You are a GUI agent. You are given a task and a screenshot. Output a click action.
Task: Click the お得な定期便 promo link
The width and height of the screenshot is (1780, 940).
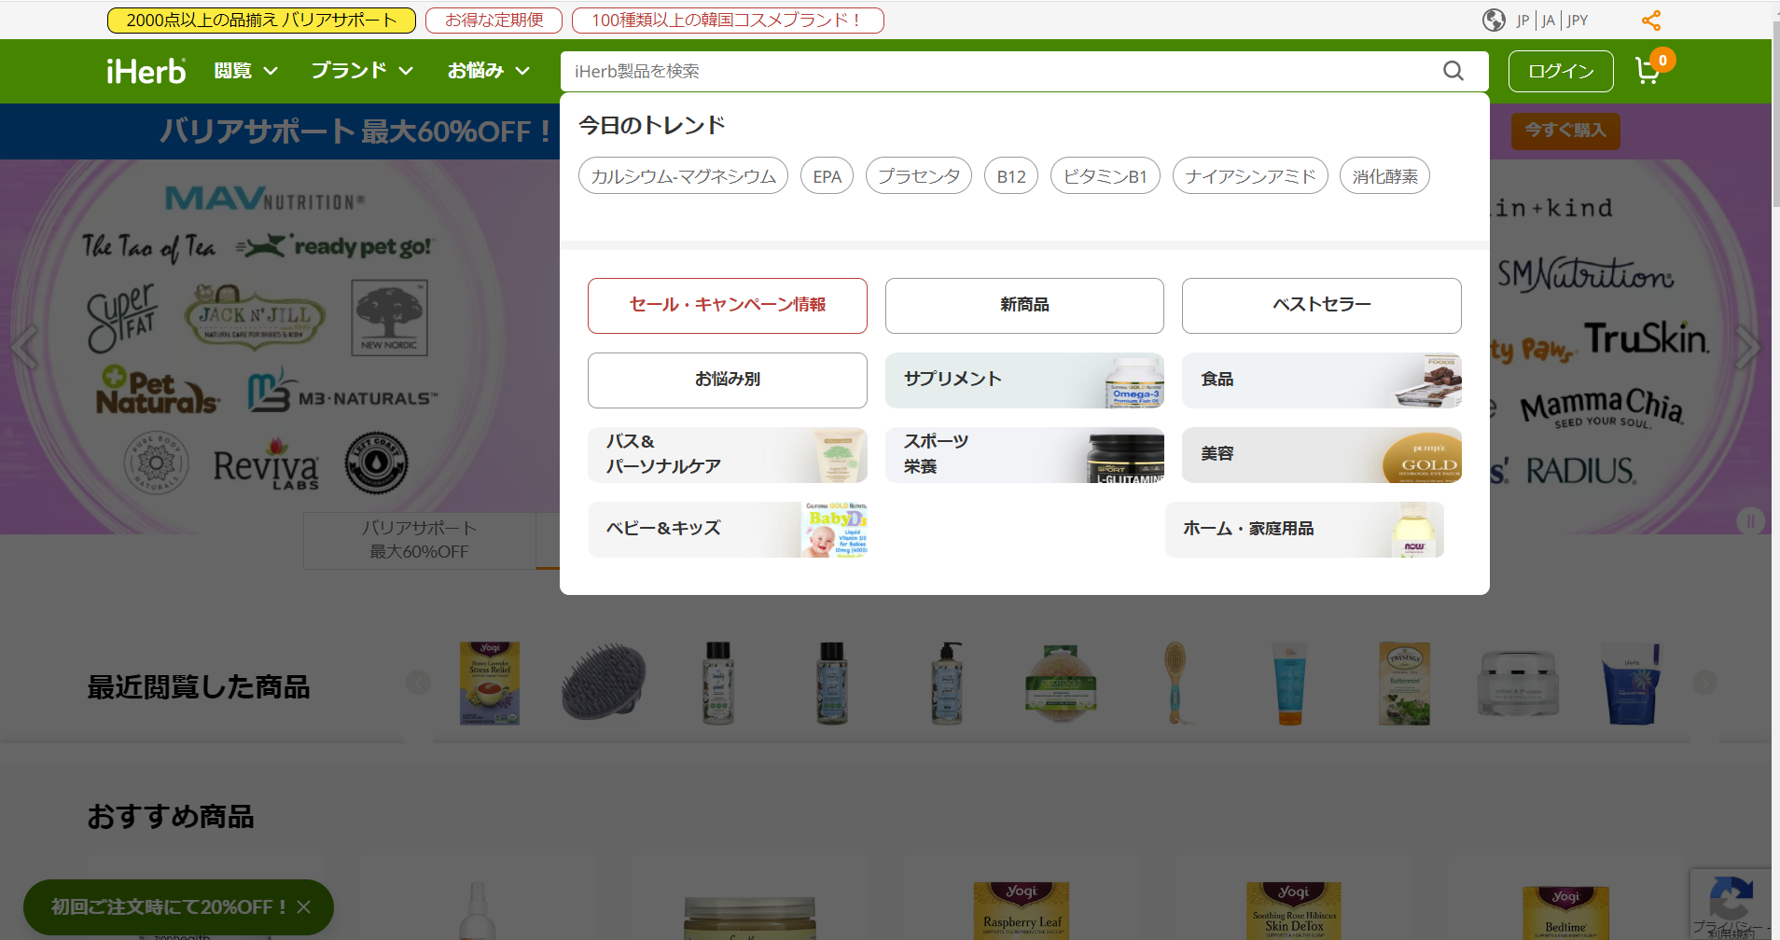[x=494, y=21]
